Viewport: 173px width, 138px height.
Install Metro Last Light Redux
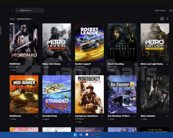[x=144, y=67]
